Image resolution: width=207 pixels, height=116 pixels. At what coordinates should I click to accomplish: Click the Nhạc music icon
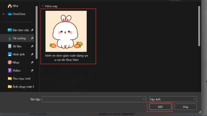(10, 62)
